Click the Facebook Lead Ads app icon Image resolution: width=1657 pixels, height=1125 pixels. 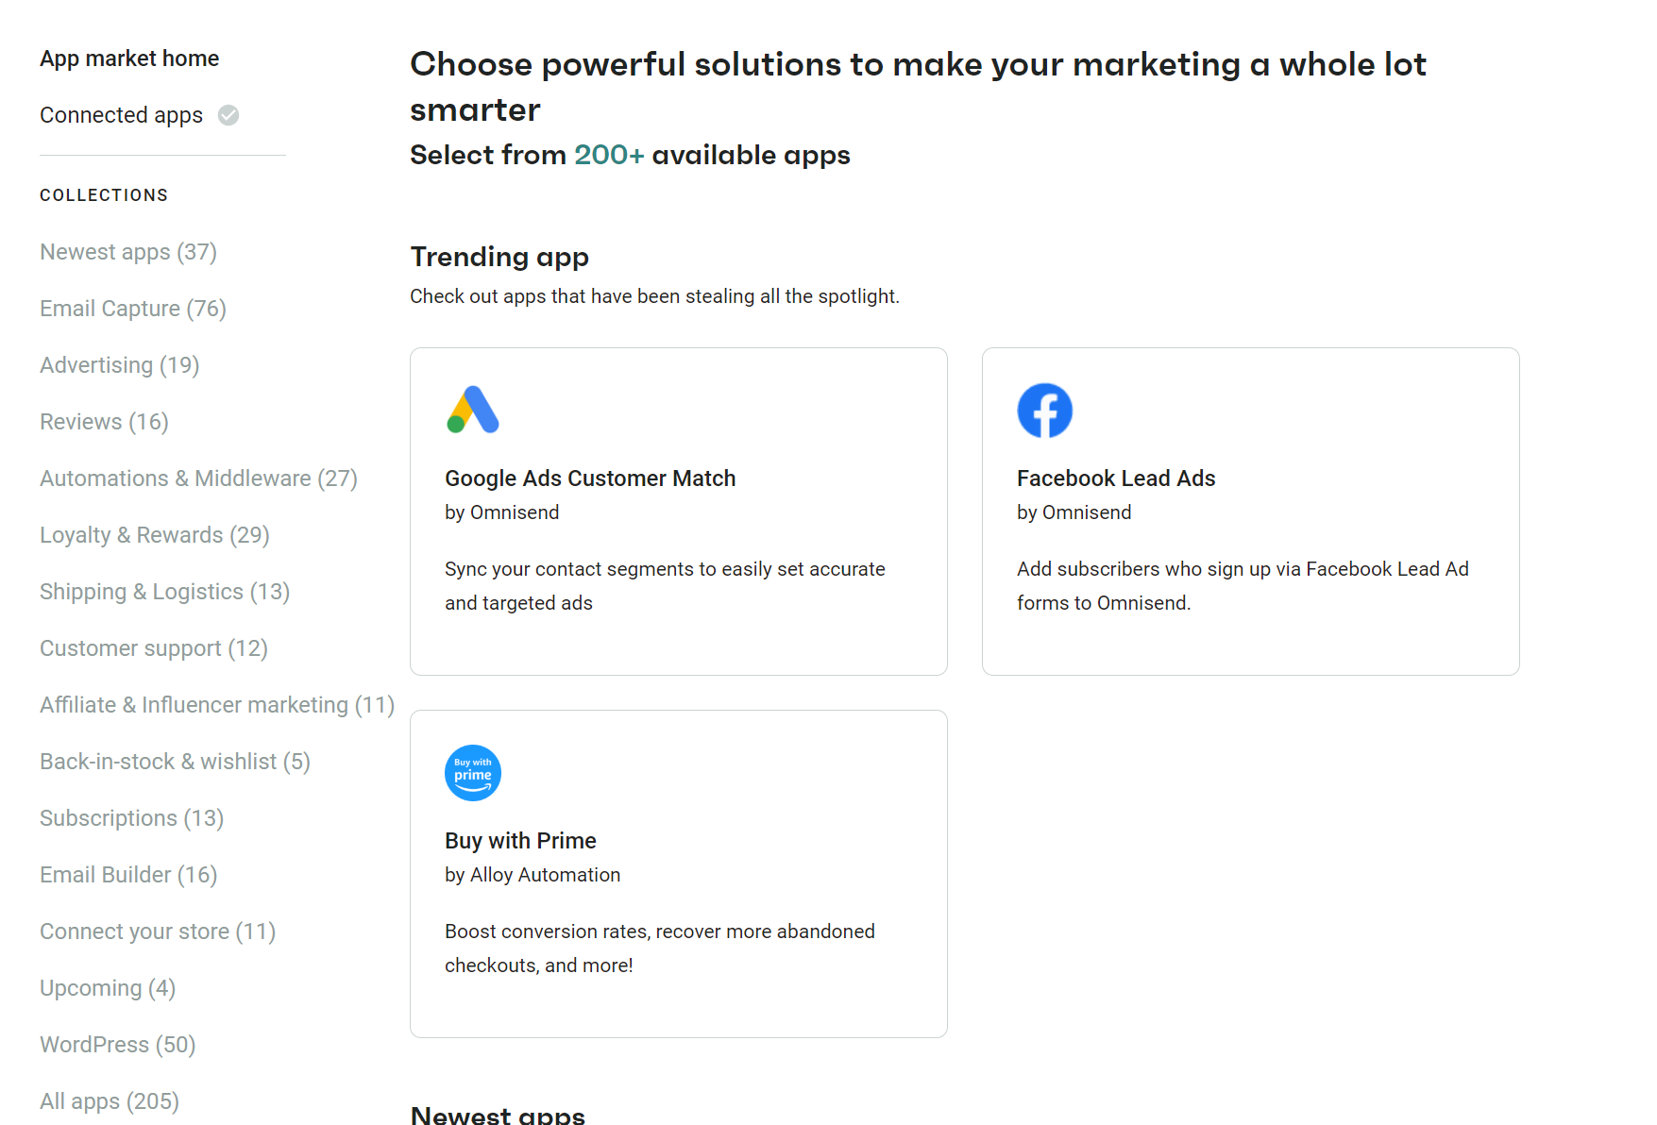(x=1045, y=410)
